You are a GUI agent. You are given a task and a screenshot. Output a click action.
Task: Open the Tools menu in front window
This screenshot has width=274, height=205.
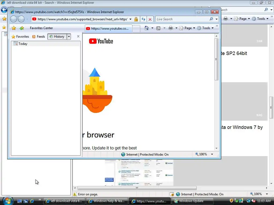pos(205,28)
